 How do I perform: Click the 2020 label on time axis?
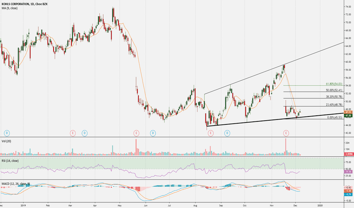click(x=320, y=205)
